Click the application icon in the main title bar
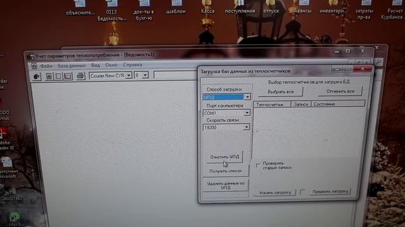405x227 pixels. [30, 56]
